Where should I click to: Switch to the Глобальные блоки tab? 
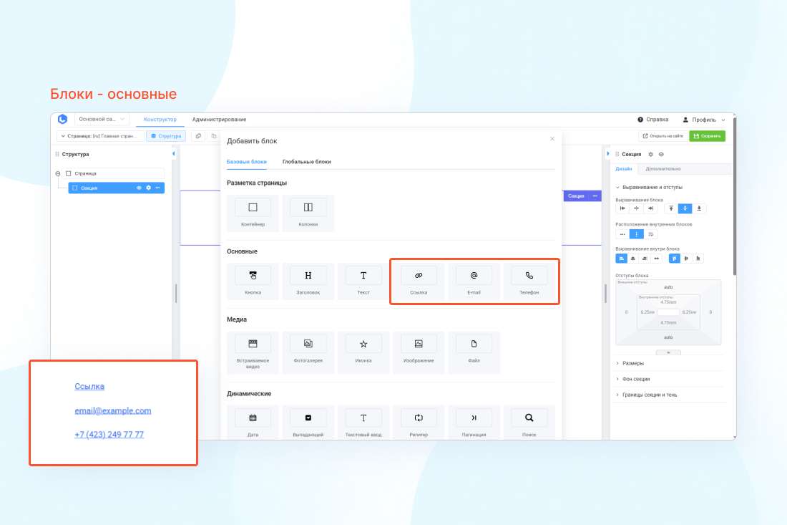pyautogui.click(x=306, y=162)
